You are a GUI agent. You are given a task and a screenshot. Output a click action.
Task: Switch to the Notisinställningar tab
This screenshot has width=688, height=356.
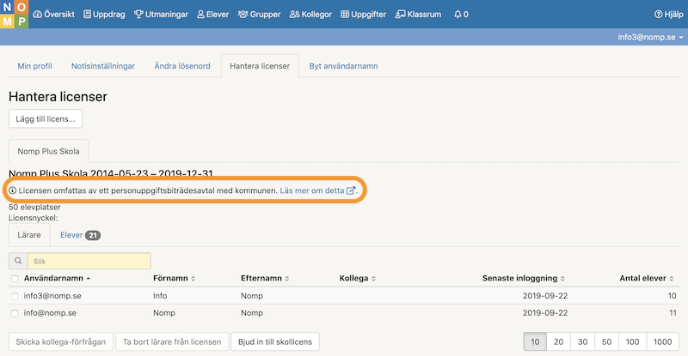pyautogui.click(x=103, y=66)
